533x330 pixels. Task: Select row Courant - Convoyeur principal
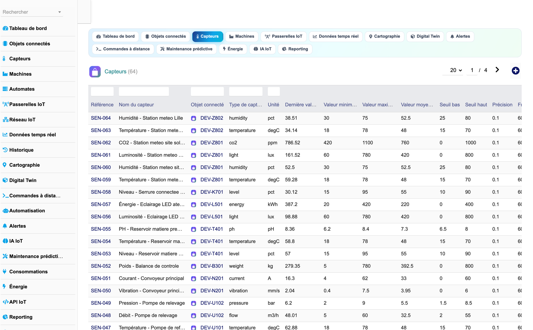305,279
